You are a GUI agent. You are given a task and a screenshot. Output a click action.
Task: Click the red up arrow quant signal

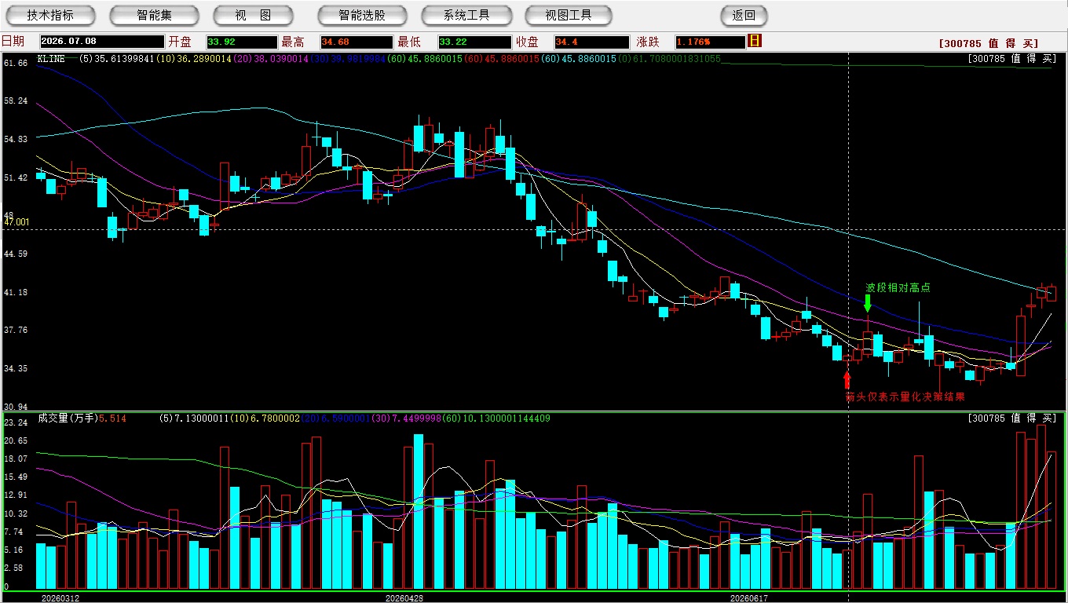pos(847,380)
